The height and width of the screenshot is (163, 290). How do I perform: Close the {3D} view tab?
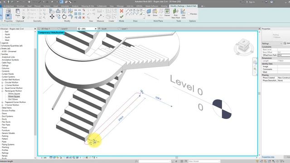pos(96,29)
